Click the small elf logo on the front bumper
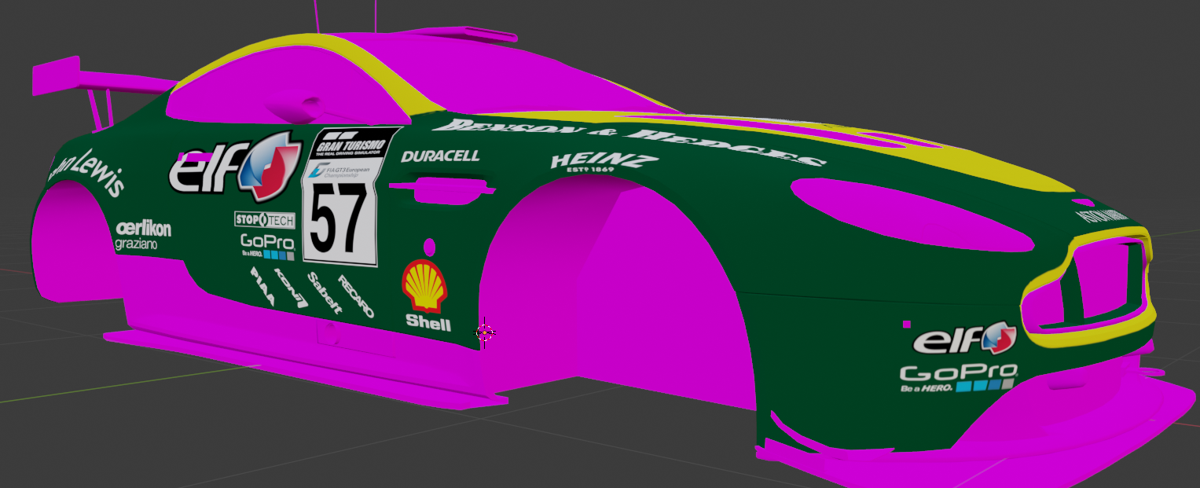The image size is (1200, 488). (964, 339)
